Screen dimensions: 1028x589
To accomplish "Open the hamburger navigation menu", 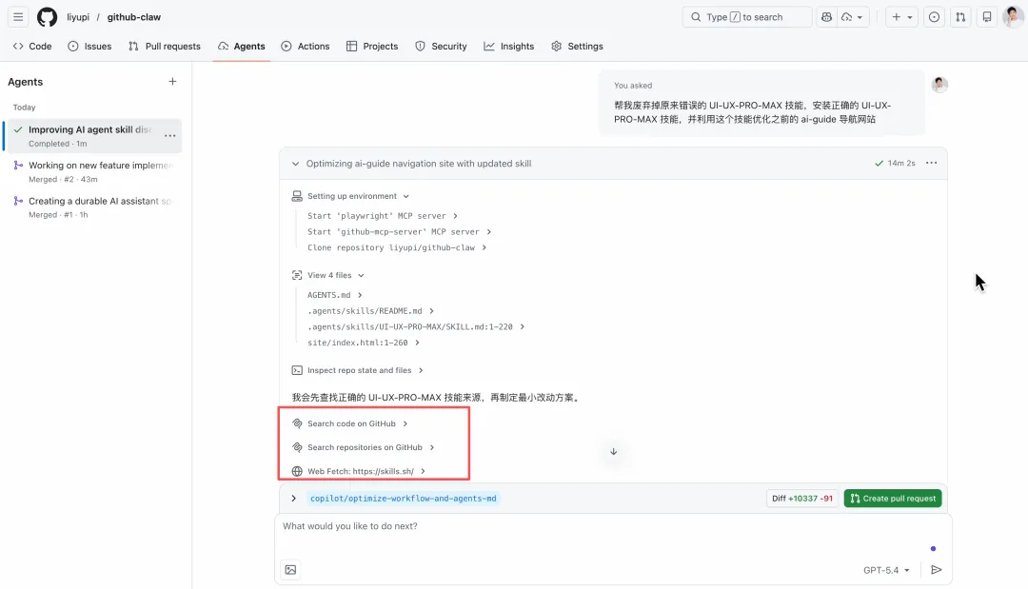I will (18, 17).
